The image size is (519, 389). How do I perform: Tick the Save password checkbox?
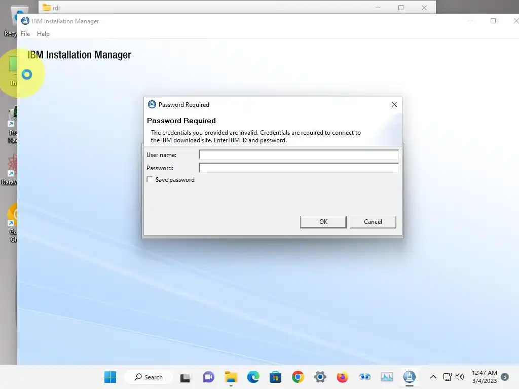coord(150,180)
